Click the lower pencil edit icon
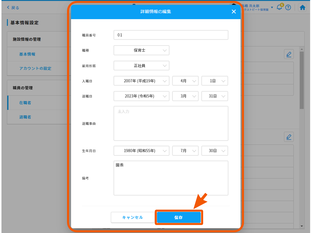 coord(289,137)
